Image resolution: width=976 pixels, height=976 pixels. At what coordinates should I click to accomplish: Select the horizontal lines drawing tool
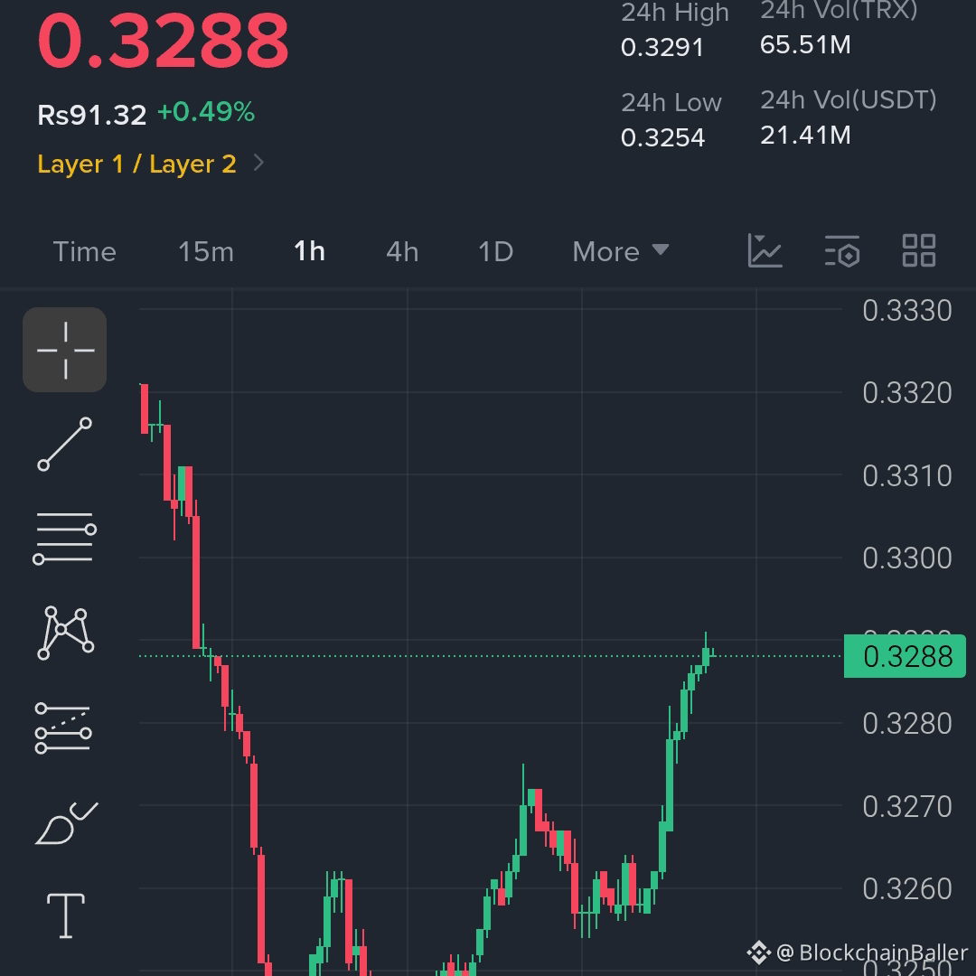tap(65, 538)
